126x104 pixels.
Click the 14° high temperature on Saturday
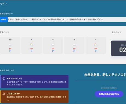coord(96,49)
